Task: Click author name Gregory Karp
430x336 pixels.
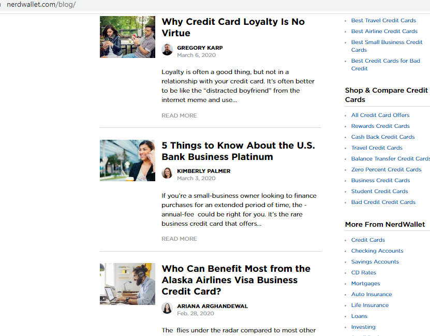Action: click(200, 48)
